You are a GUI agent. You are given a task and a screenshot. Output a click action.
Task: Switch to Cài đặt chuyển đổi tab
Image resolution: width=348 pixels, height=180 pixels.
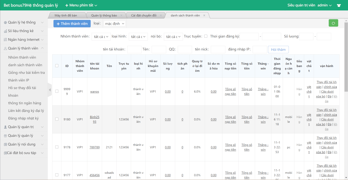pyautogui.click(x=144, y=15)
